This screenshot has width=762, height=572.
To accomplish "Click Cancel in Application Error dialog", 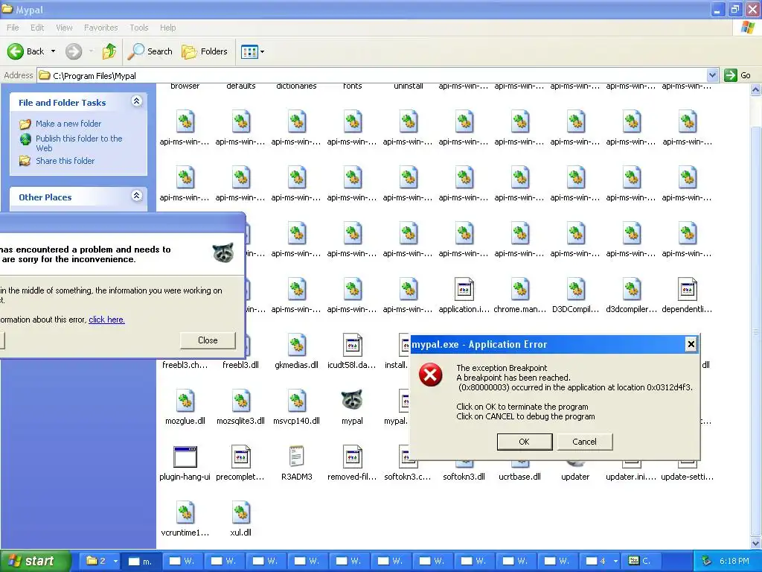I will (x=584, y=442).
